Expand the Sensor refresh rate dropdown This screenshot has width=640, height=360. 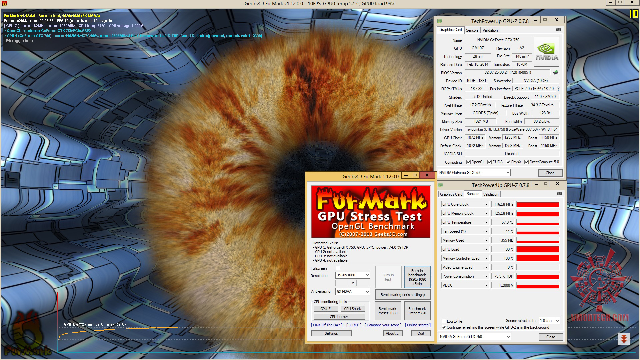[x=549, y=321]
